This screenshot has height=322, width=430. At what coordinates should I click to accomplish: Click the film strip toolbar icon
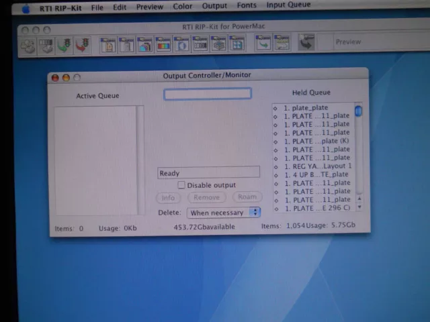(x=46, y=46)
